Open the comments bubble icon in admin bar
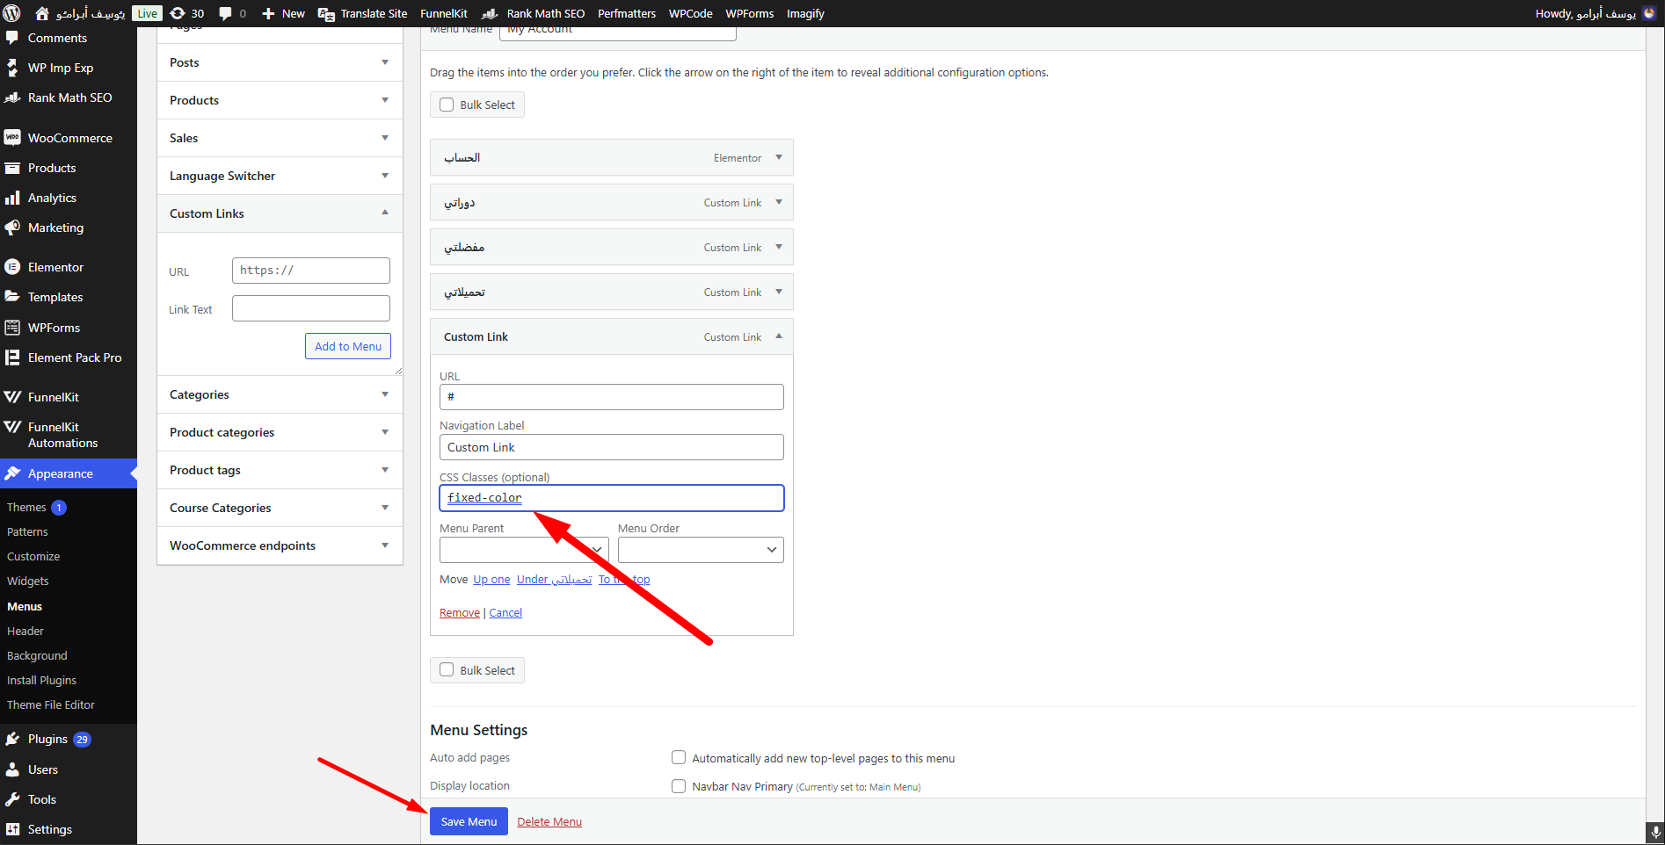 (x=226, y=13)
